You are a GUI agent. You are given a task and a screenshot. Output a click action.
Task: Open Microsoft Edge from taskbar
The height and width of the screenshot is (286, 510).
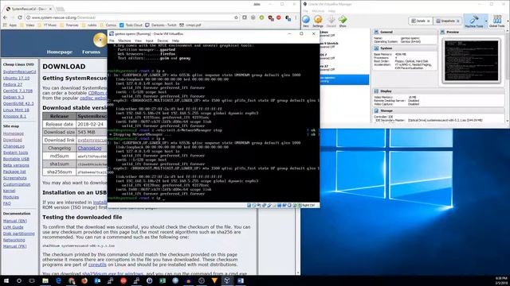pos(58,280)
